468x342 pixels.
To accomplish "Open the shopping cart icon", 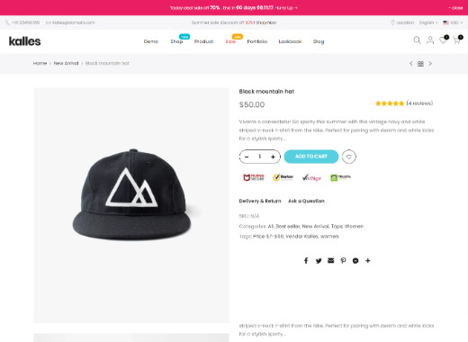I will (457, 40).
